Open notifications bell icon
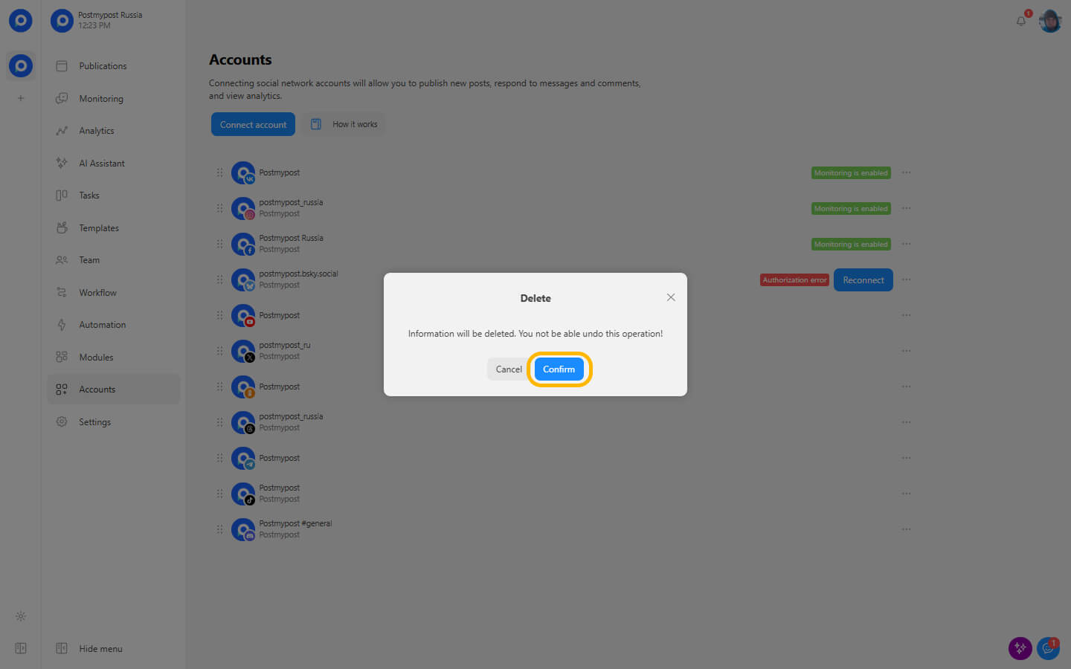Viewport: 1071px width, 669px height. point(1021,21)
